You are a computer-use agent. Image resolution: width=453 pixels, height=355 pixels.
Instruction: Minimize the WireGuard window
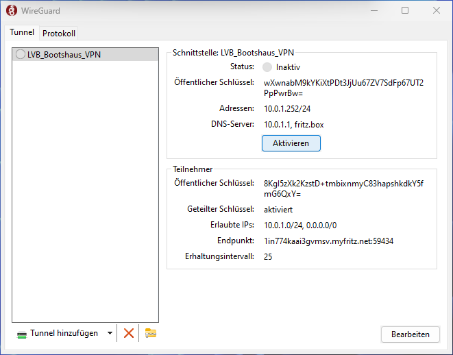tap(374, 11)
